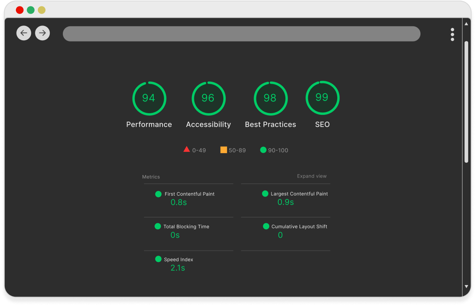Expand the First Contentful Paint metric
This screenshot has width=475, height=305.
click(189, 194)
